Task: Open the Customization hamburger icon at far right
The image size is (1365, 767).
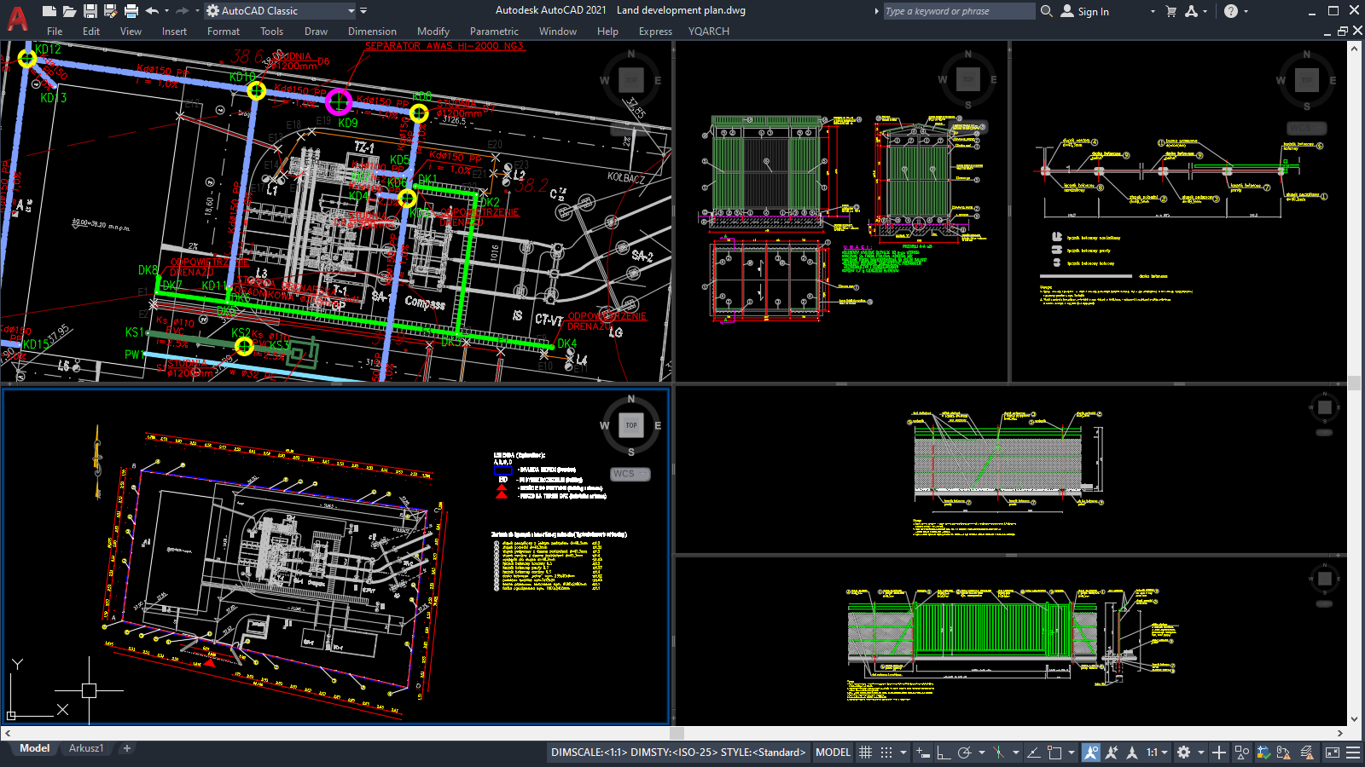Action: [1353, 753]
